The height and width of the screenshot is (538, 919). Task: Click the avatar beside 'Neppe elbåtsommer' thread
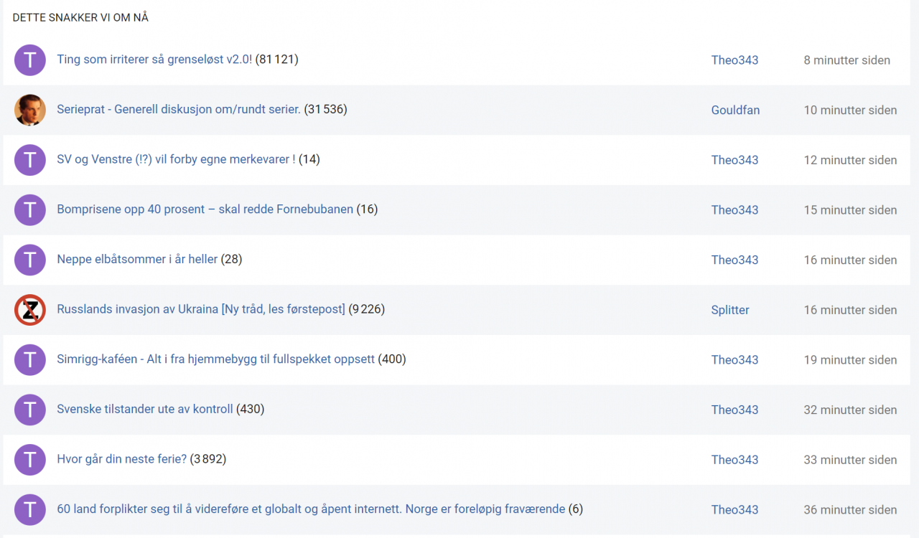coord(30,260)
